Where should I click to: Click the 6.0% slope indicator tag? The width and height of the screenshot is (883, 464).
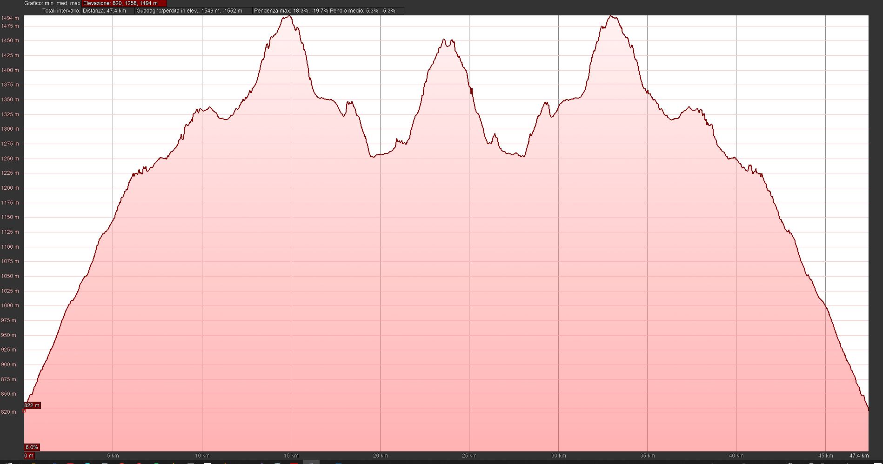click(32, 447)
